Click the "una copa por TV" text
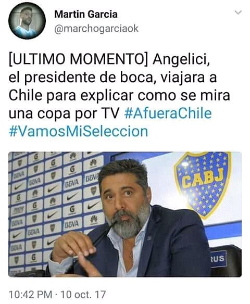250x304 pixels. pos(64,113)
